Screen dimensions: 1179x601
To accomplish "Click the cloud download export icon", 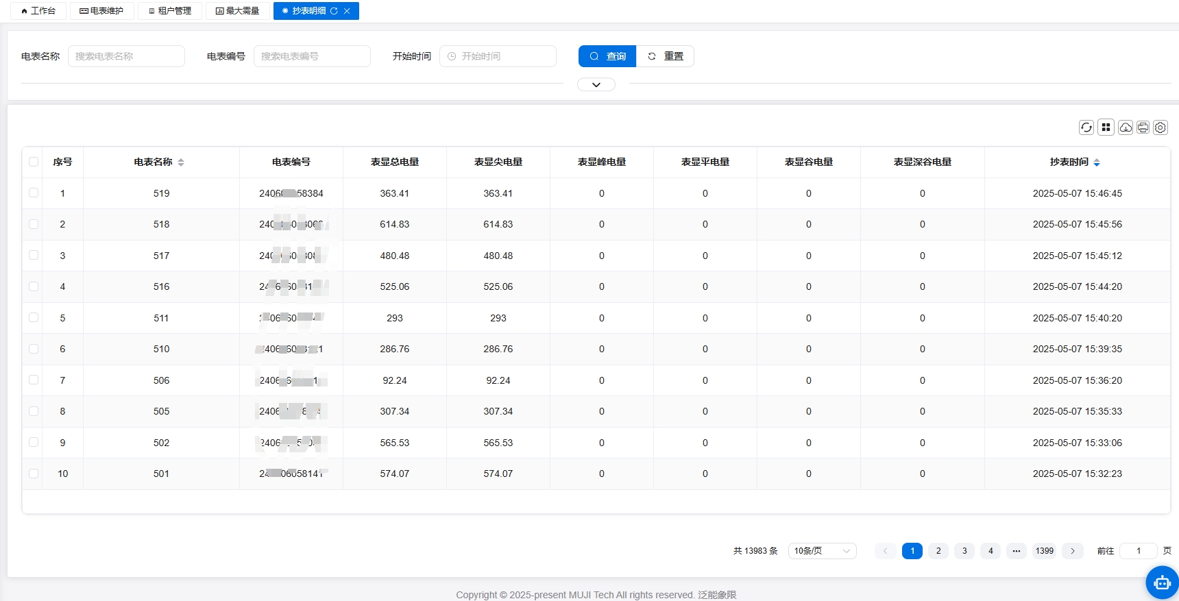I will 1126,127.
